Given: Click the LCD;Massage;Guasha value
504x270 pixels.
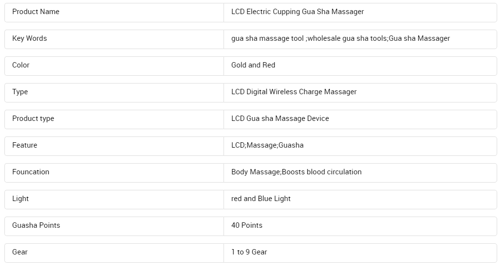Looking at the screenshot, I should (x=267, y=145).
